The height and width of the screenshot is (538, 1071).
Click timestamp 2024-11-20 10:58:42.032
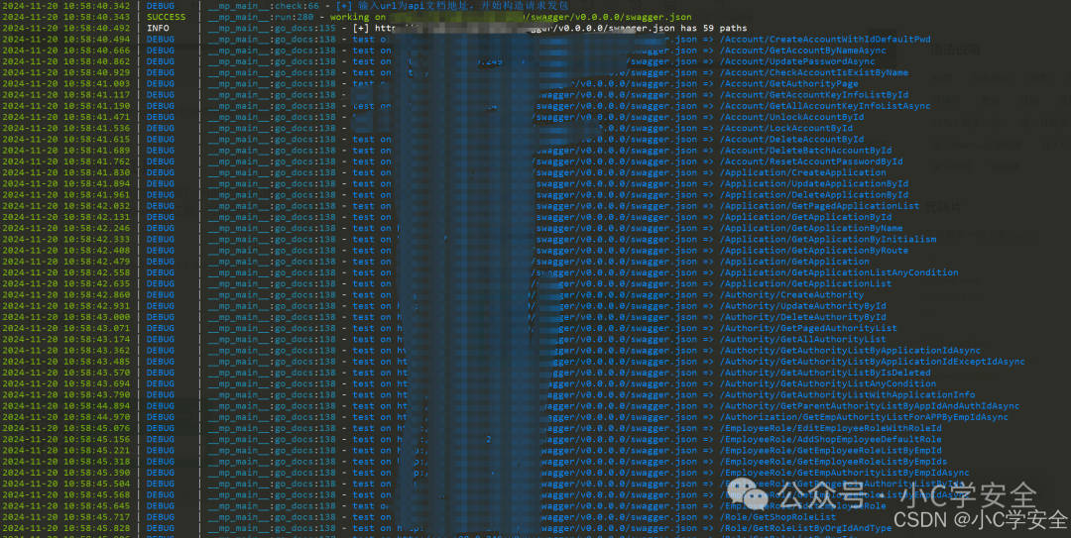[66, 205]
